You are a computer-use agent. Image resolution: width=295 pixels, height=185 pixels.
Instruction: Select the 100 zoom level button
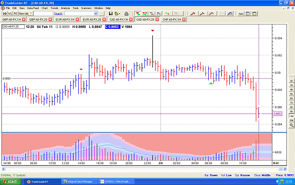tap(291, 116)
